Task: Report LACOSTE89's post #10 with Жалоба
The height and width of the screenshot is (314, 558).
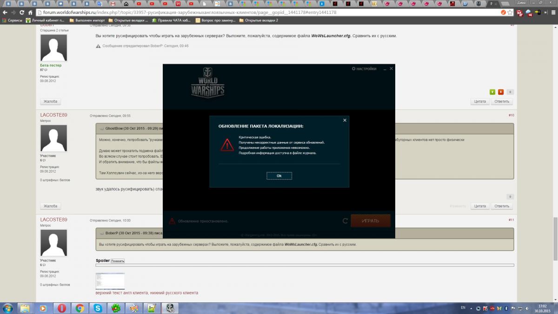Action: [50, 206]
